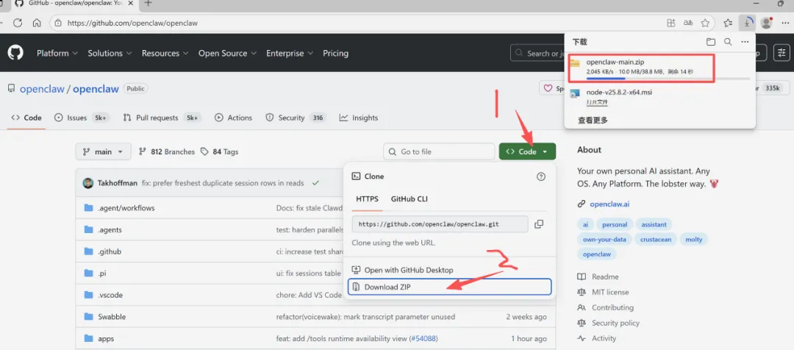
Task: Click Download ZIP in the Code menu
Action: coord(450,287)
